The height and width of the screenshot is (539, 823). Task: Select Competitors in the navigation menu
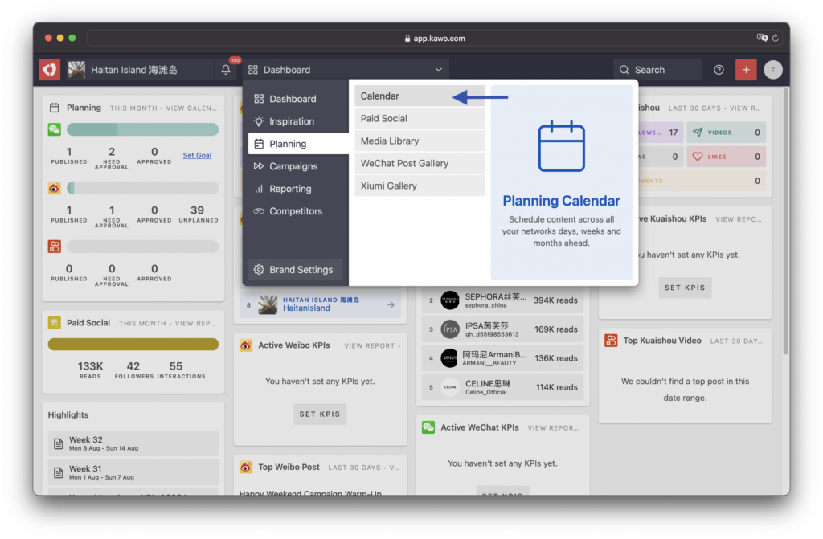pyautogui.click(x=296, y=211)
